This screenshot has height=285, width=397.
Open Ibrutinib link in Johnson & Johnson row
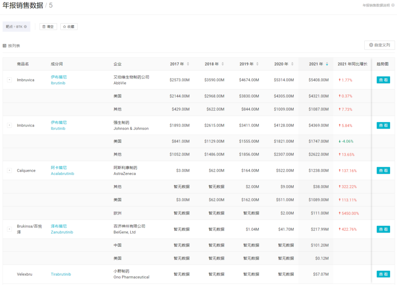[x=58, y=129]
